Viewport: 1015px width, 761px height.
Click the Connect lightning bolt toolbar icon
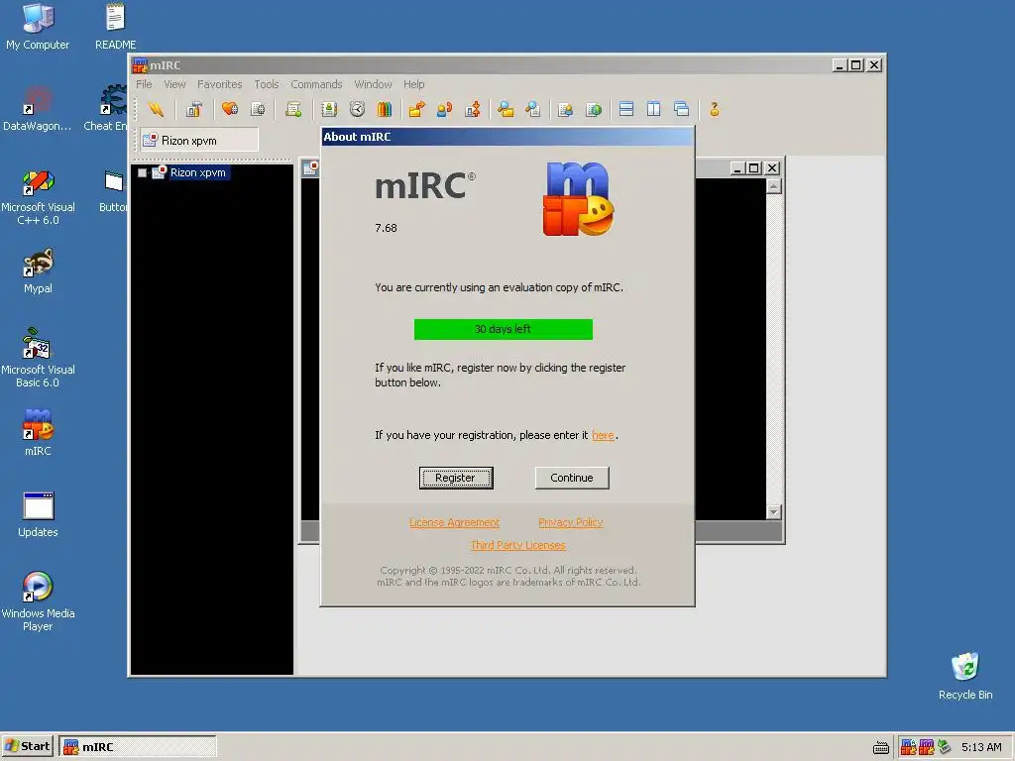coord(156,109)
